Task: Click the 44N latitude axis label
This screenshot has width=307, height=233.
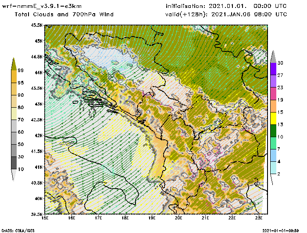Action: coord(39,73)
